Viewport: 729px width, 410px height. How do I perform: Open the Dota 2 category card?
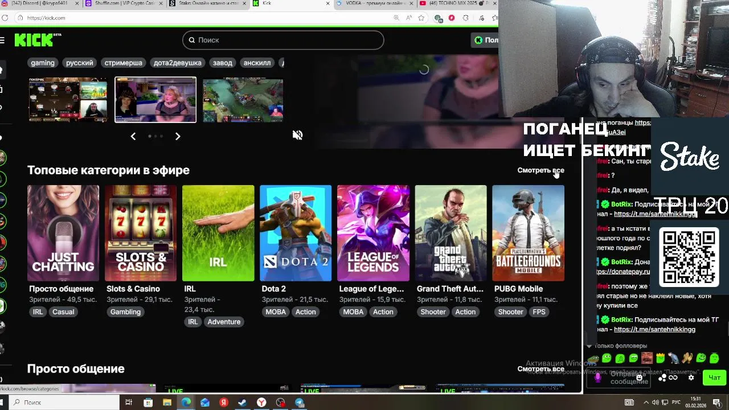click(x=296, y=233)
